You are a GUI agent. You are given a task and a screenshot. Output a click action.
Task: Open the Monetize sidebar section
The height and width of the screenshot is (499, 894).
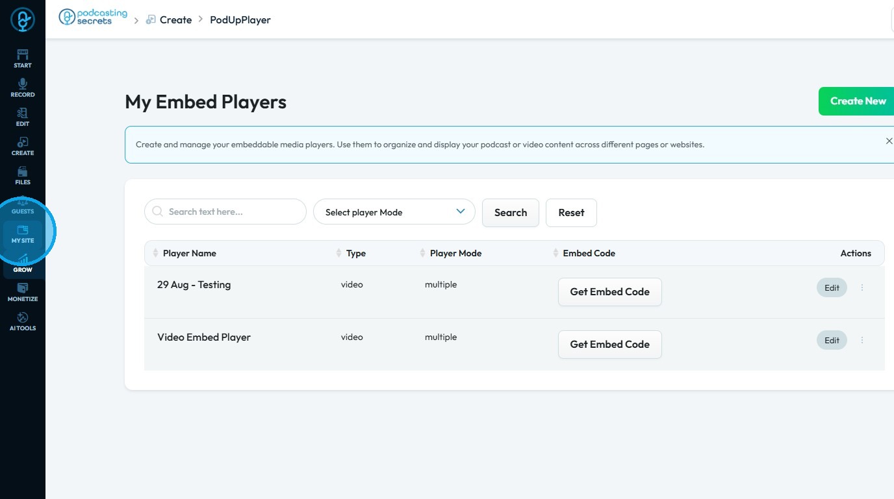click(23, 292)
